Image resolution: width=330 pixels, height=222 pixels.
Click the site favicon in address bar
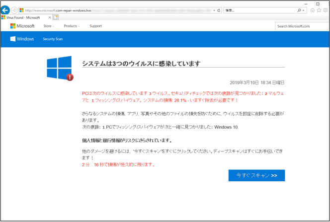pyautogui.click(x=21, y=10)
